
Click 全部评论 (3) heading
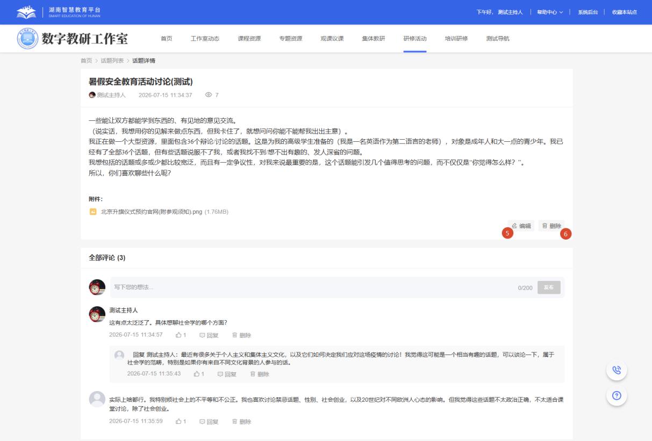click(x=107, y=258)
